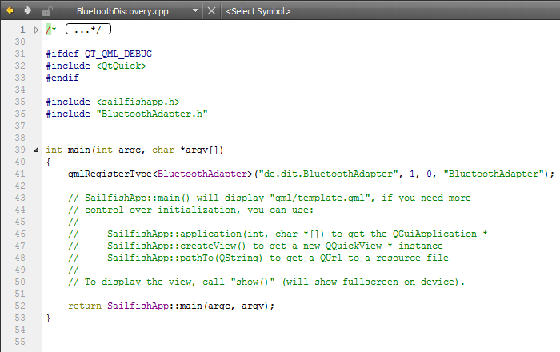Open the BluetoothDiscovery.cpp file dropdown
Screen dimensions: 560x352
195,10
